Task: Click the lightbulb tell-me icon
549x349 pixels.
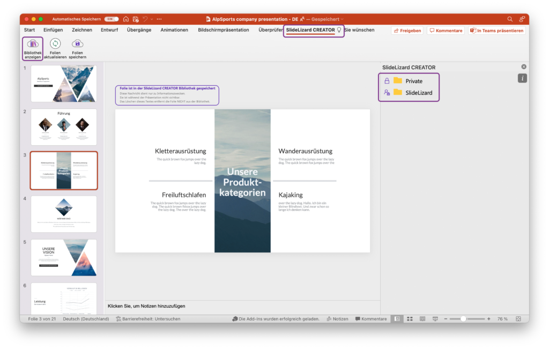Action: coord(339,30)
